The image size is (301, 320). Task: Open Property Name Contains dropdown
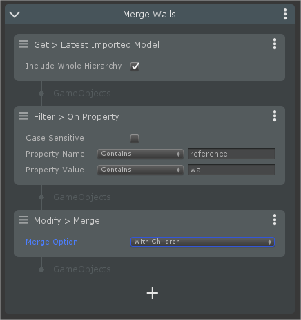pos(140,154)
